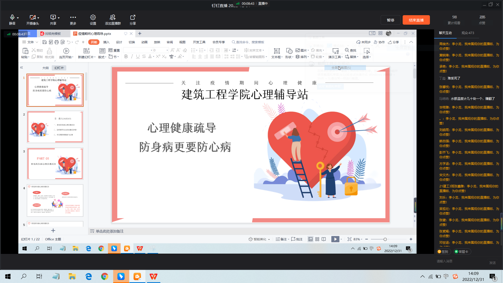Open the more options ellipsis icon
The image size is (503, 283).
coord(73,18)
